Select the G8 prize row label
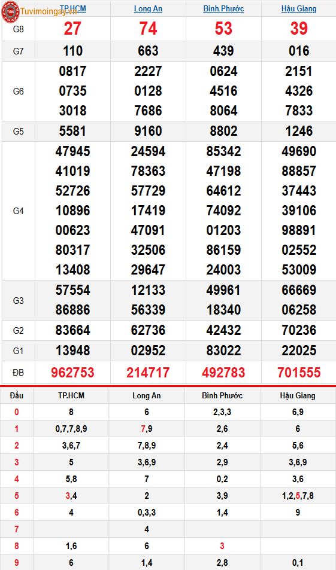336x570 pixels. 18,29
